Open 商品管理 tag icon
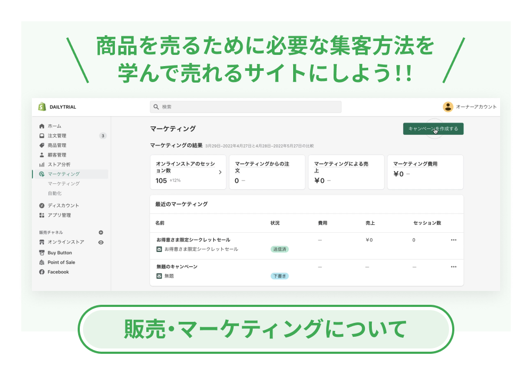The height and width of the screenshot is (373, 532). (42, 145)
